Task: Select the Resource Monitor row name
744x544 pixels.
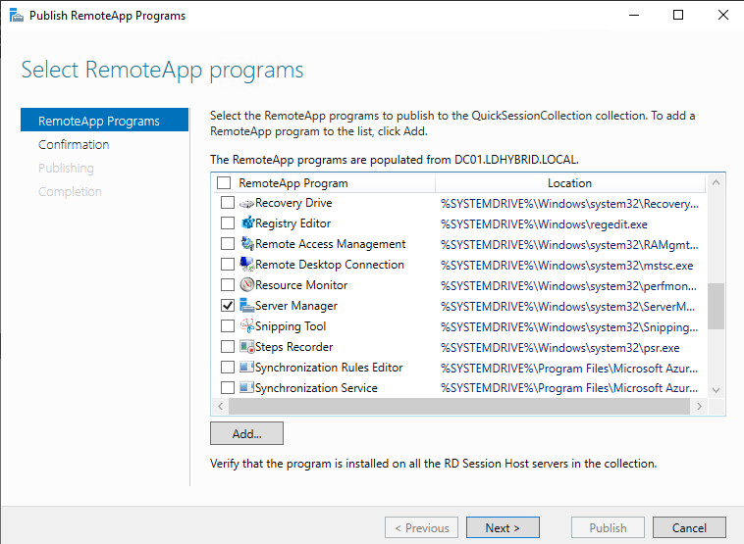Action: (x=301, y=285)
